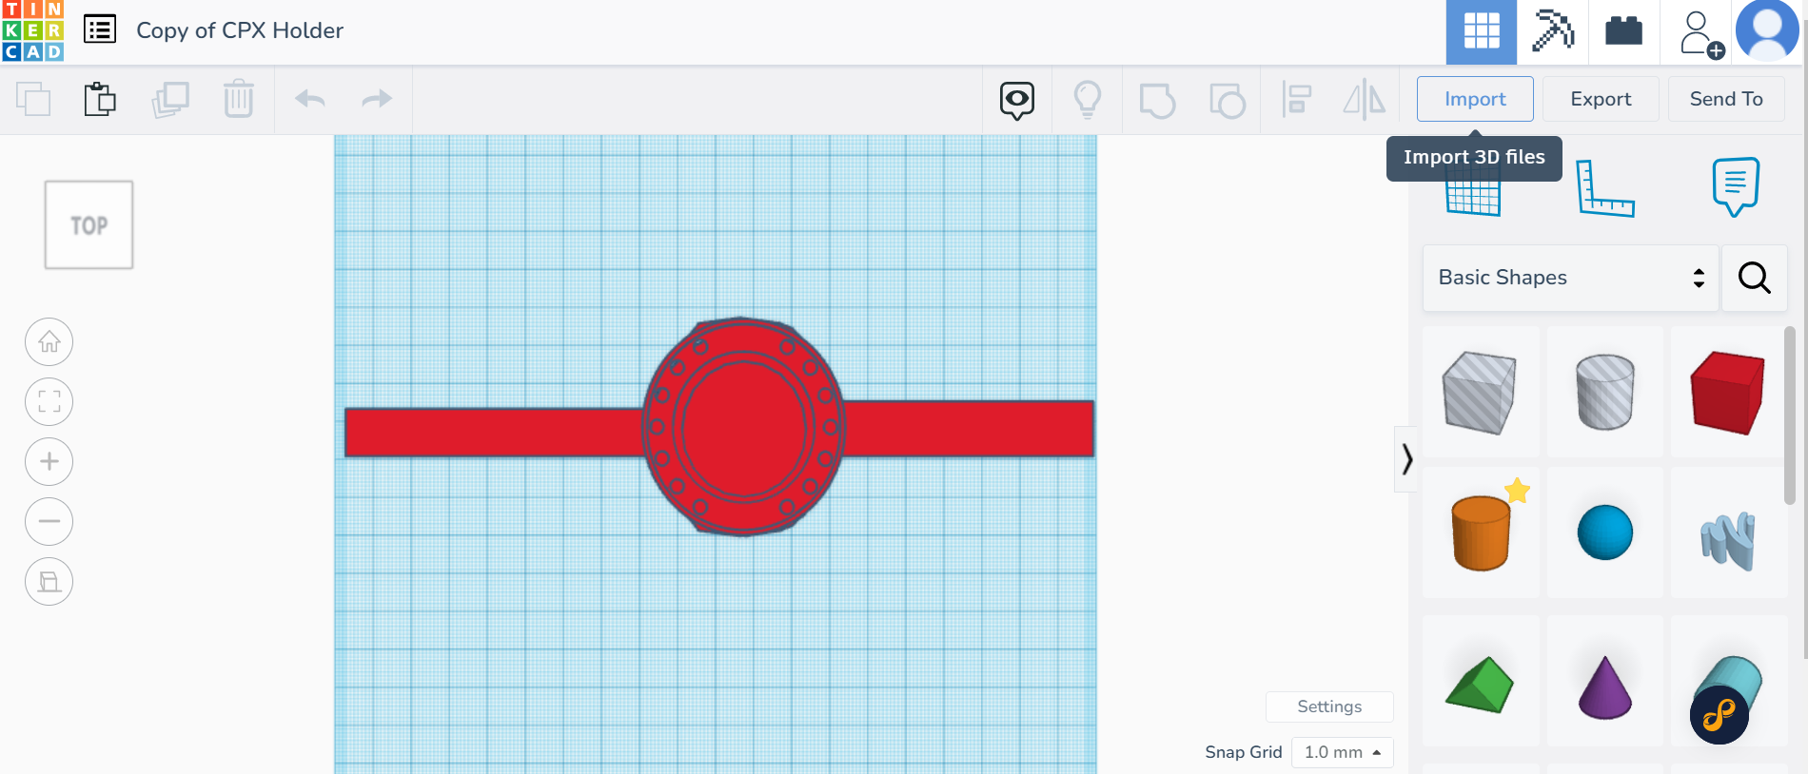Viewport: 1808px width, 774px height.
Task: Select the blue Sphere shape
Action: pos(1605,532)
